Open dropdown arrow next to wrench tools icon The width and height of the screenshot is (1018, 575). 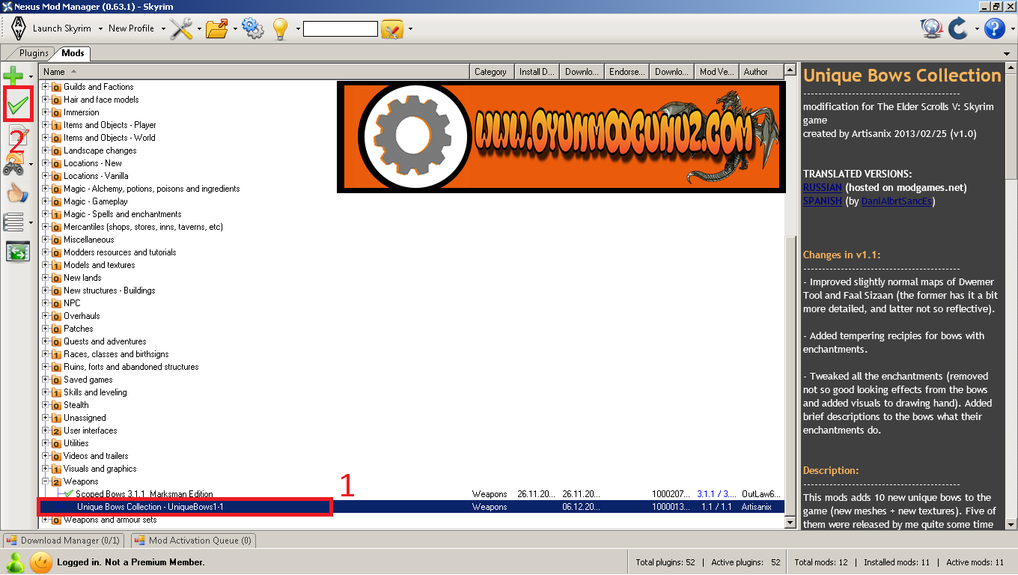coord(199,29)
